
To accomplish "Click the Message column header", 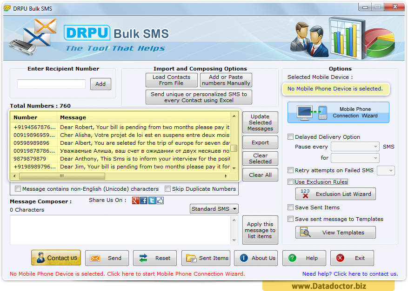I will click(x=143, y=117).
